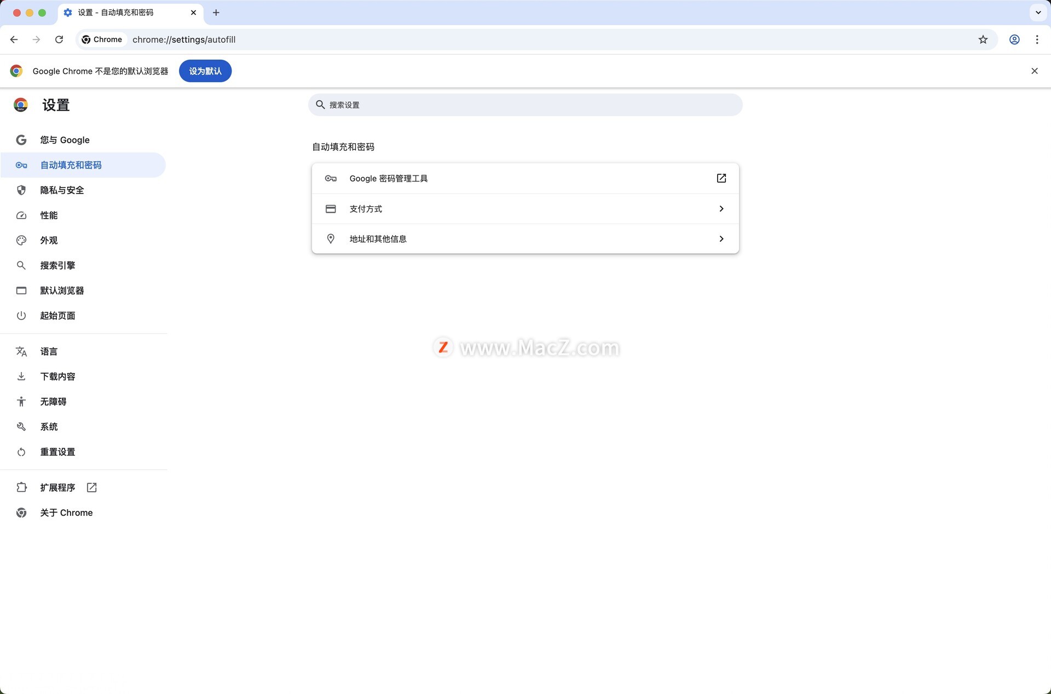The width and height of the screenshot is (1051, 694).
Task: Click the key icon of Google 密码管理工具
Action: click(x=331, y=178)
